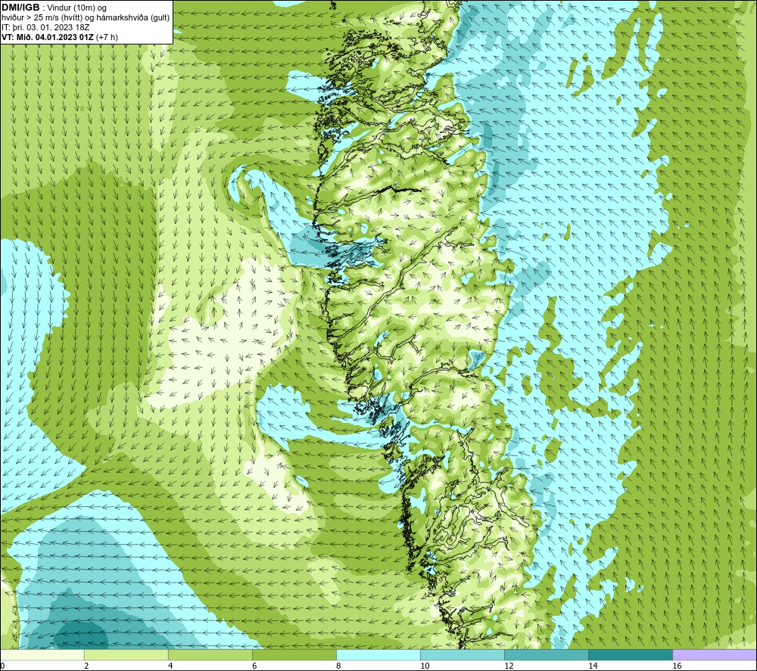This screenshot has width=757, height=671.
Task: Click the legend scale label "0"
Action: [2, 666]
